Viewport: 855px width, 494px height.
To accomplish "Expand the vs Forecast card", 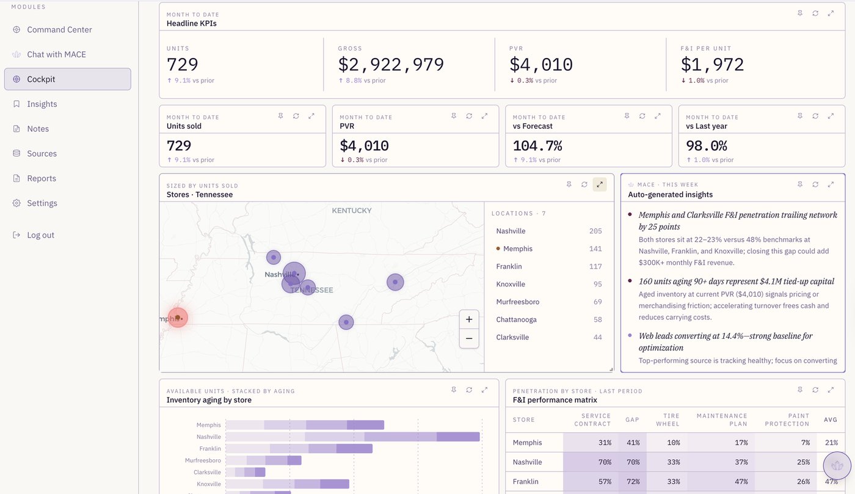I will (658, 116).
